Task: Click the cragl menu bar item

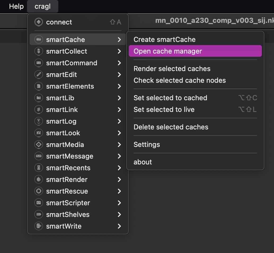Action: [42, 6]
